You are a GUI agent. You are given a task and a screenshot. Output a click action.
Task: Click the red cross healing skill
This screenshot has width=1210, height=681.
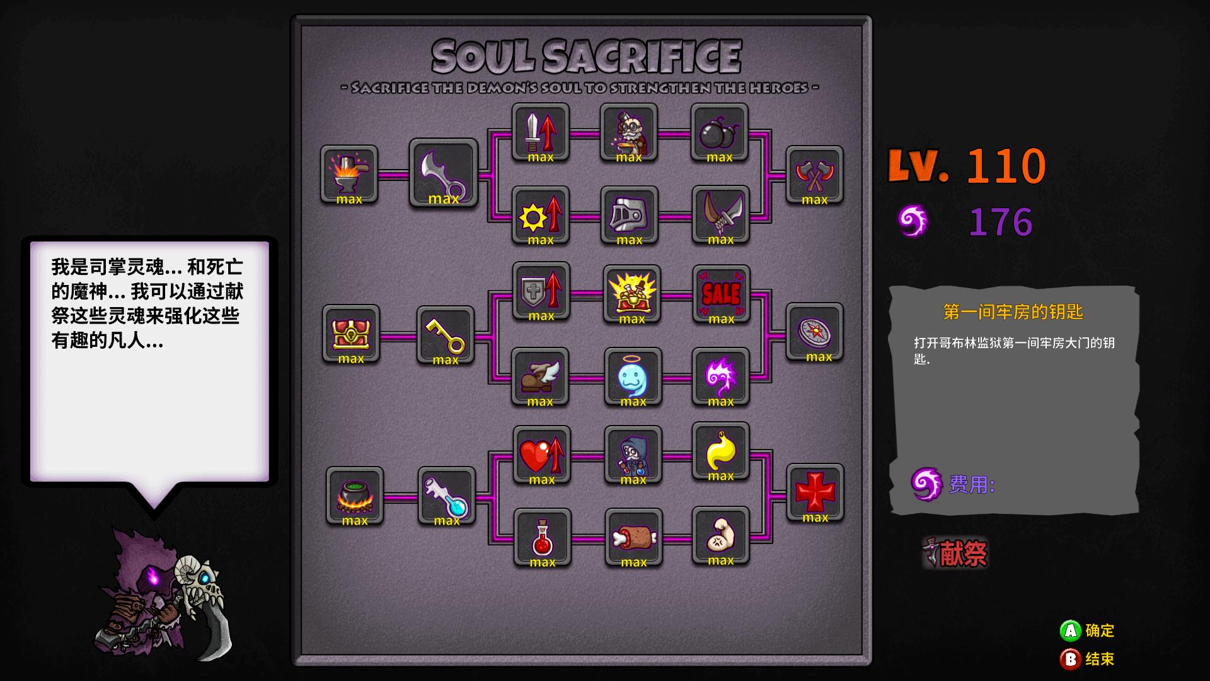815,492
